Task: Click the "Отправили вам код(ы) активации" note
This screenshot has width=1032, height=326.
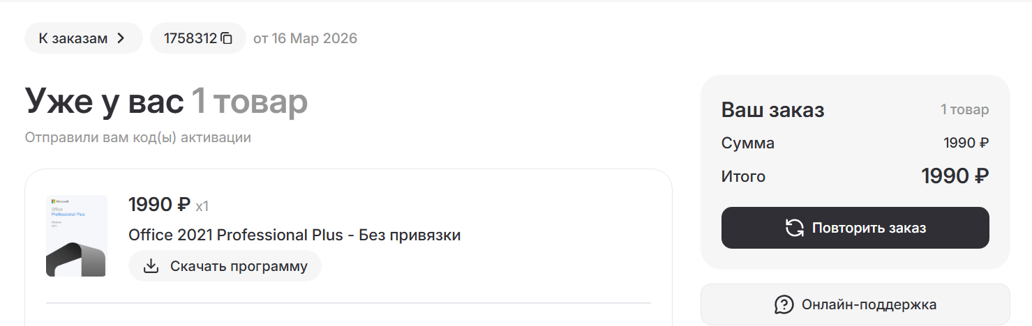Action: (x=137, y=137)
